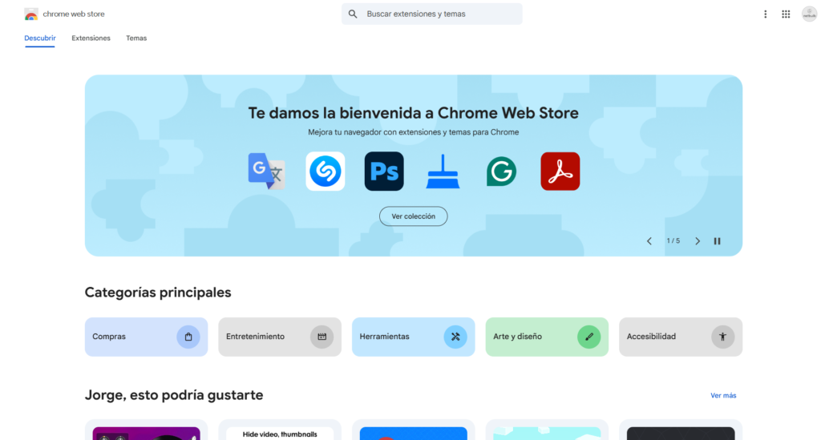Open the Grammarly extension icon

click(x=501, y=171)
